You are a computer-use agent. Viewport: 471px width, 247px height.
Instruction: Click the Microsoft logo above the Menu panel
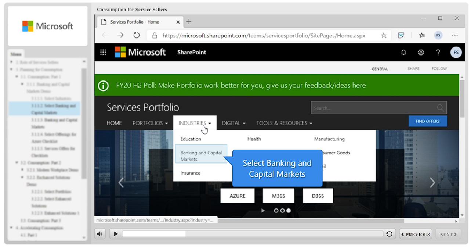click(48, 26)
